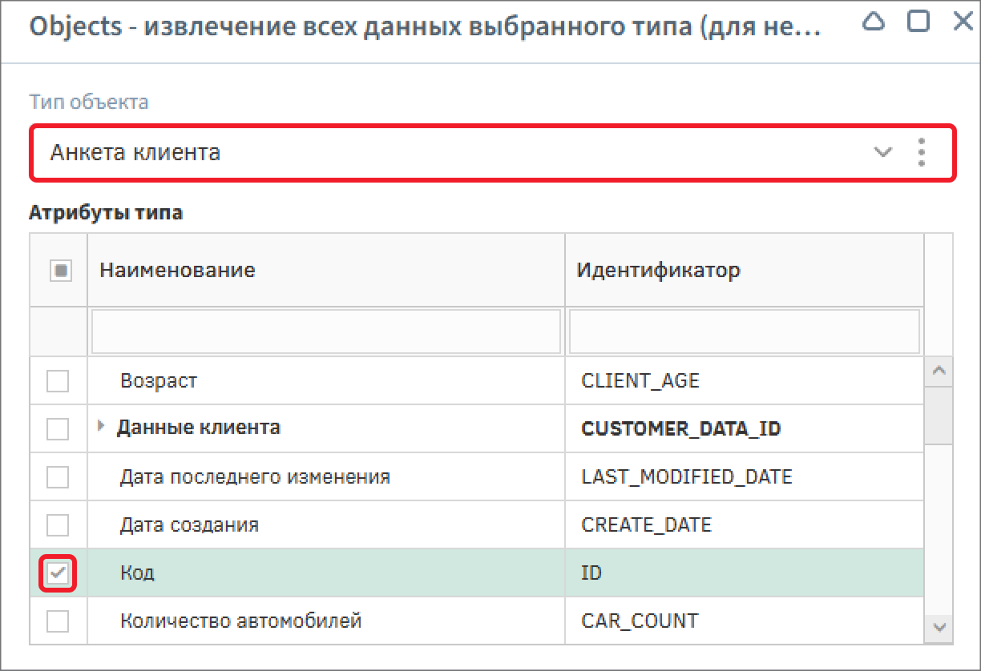Maximize the Objects window
Image resolution: width=981 pixels, height=671 pixels.
coord(918,22)
